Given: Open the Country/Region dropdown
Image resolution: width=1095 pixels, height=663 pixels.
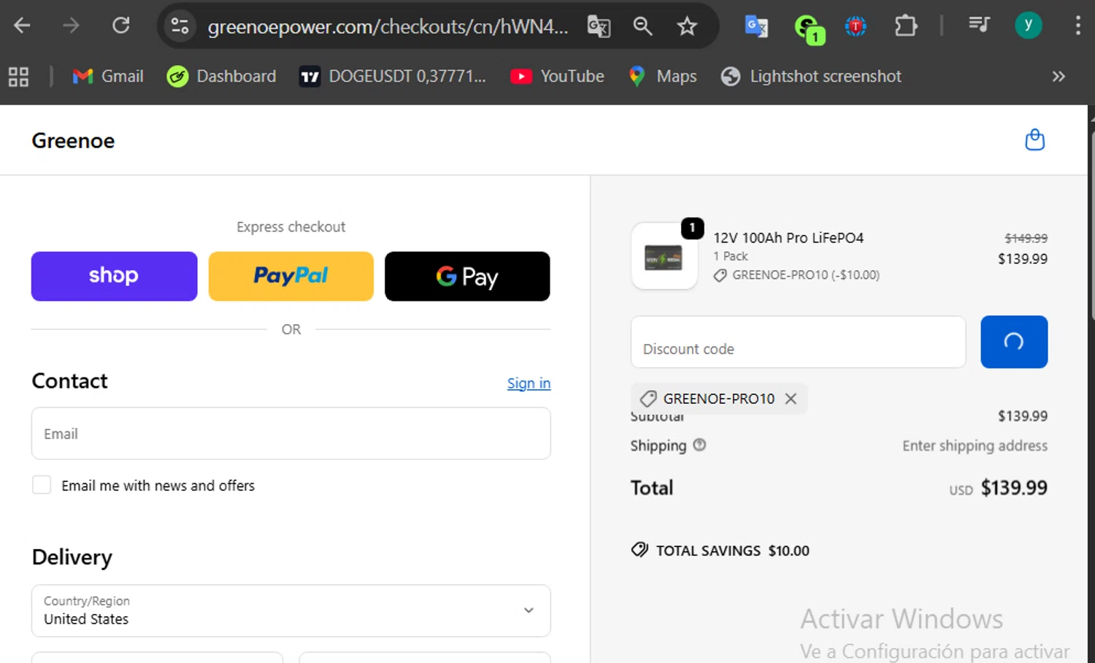Looking at the screenshot, I should (291, 610).
